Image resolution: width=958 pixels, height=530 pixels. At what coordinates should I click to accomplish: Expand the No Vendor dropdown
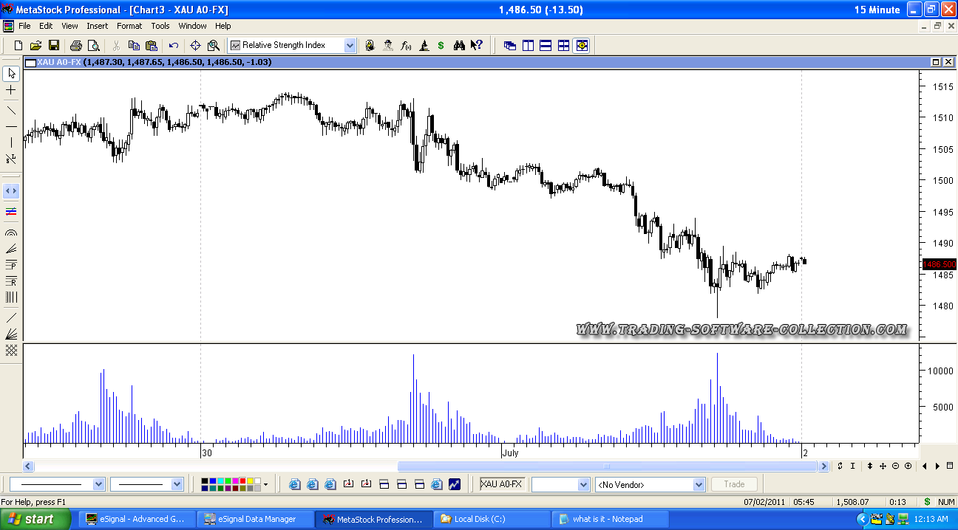pyautogui.click(x=699, y=485)
